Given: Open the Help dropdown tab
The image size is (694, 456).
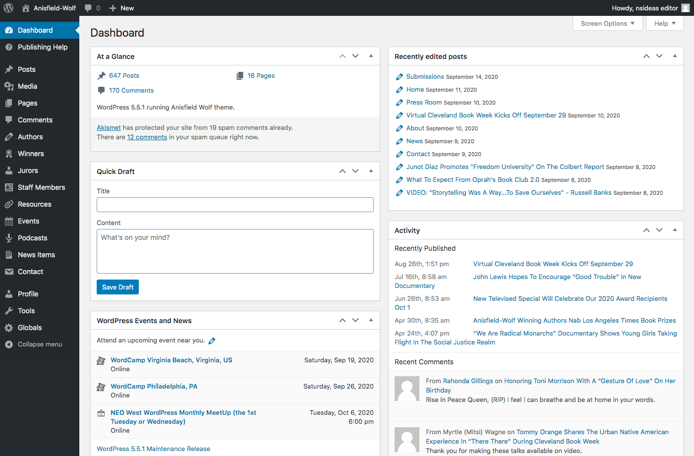Looking at the screenshot, I should 665,23.
